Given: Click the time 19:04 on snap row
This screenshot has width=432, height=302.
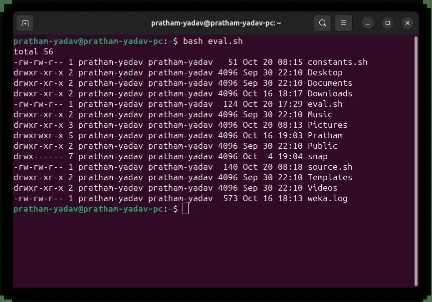Looking at the screenshot, I should pos(290,156).
